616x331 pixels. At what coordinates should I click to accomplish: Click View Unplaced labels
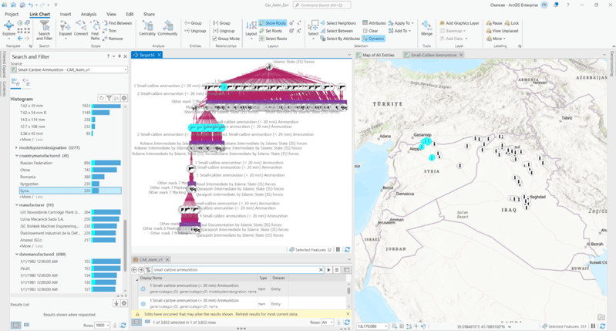[x=502, y=31]
